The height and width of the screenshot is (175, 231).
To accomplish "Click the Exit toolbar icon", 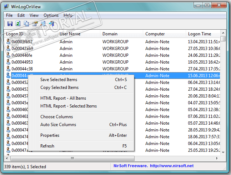I will [51, 24].
